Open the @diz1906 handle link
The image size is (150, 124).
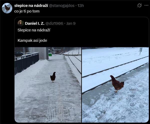[x=54, y=23]
